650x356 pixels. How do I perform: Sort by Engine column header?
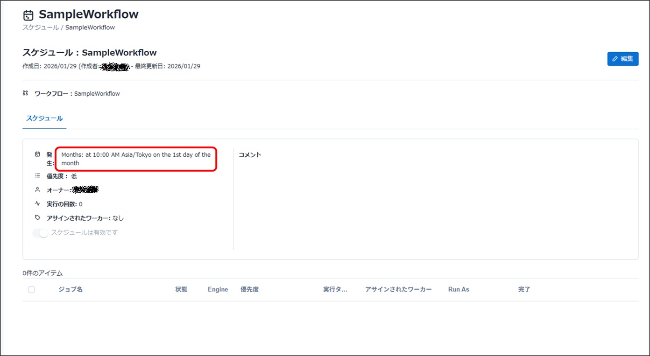[218, 290]
